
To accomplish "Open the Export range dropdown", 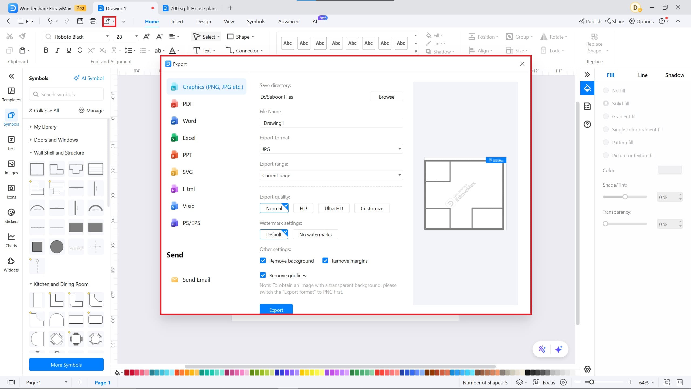I will (x=331, y=175).
